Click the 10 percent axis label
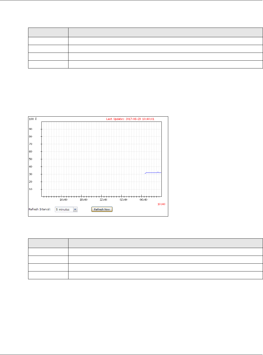 click(x=31, y=189)
